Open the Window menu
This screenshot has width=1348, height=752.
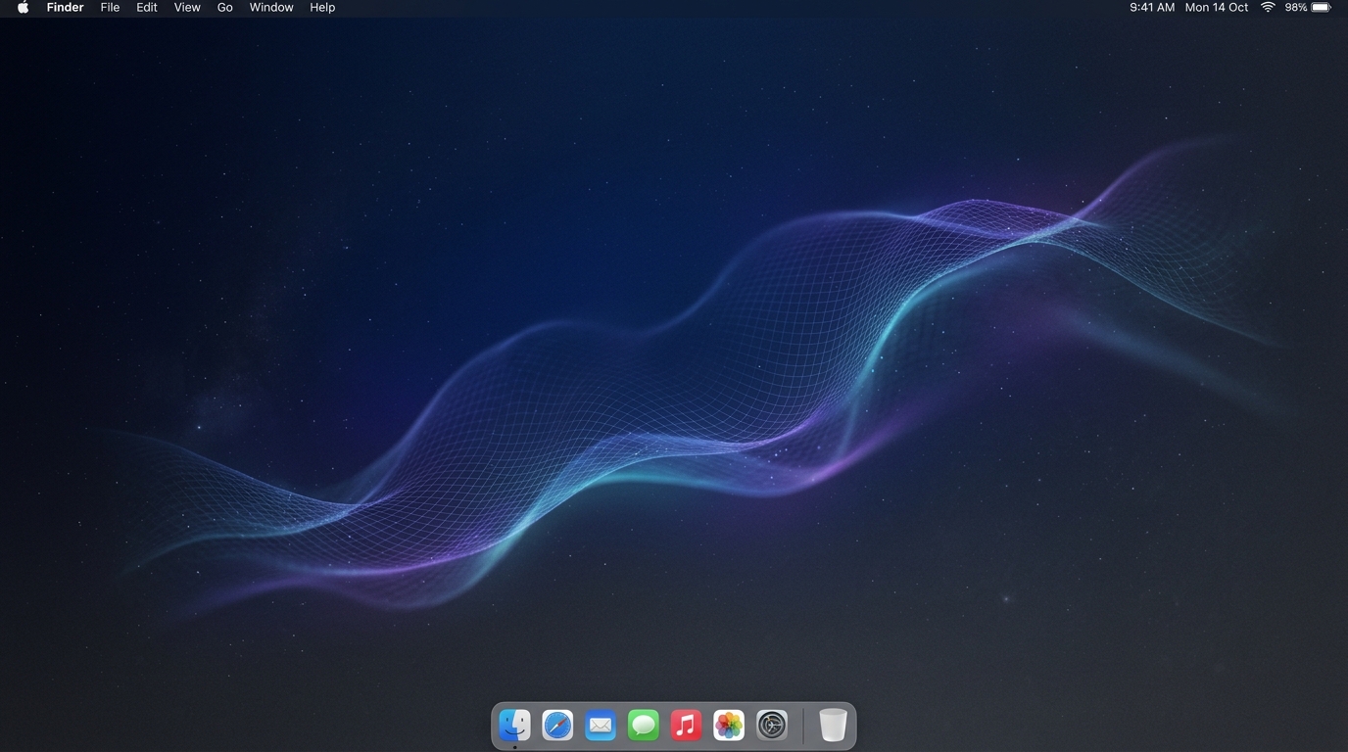pyautogui.click(x=271, y=7)
